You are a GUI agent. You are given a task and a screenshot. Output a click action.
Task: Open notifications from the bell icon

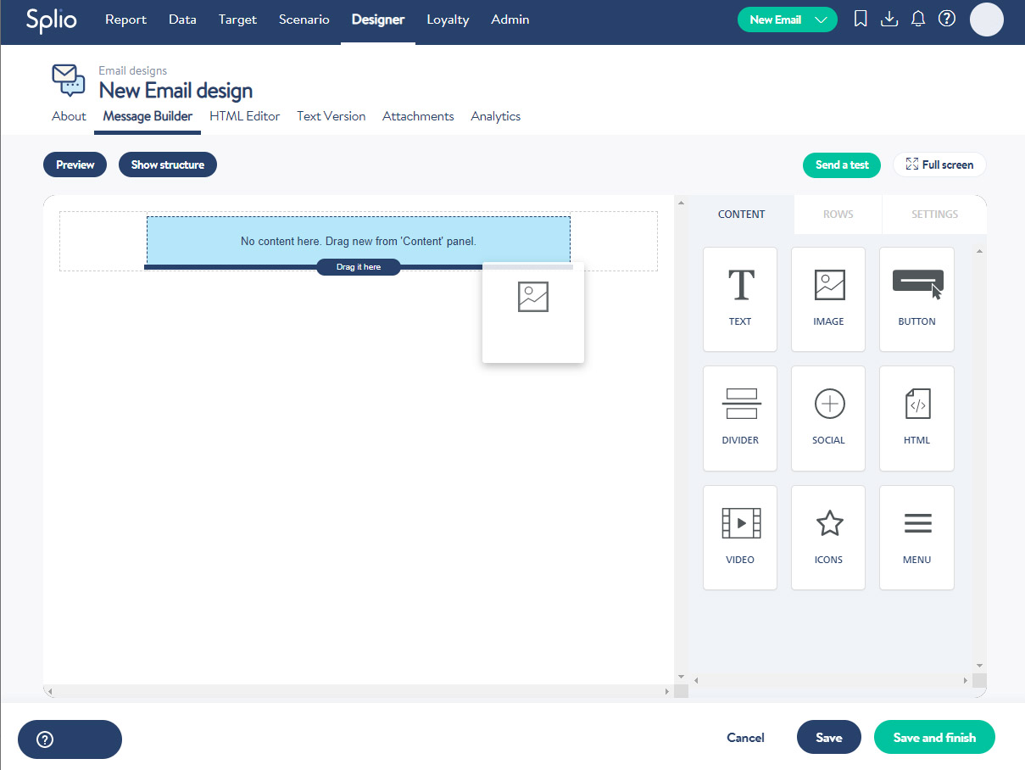pos(917,18)
